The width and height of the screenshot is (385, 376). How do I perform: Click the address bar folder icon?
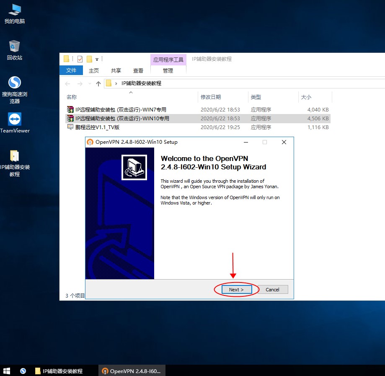pos(109,83)
